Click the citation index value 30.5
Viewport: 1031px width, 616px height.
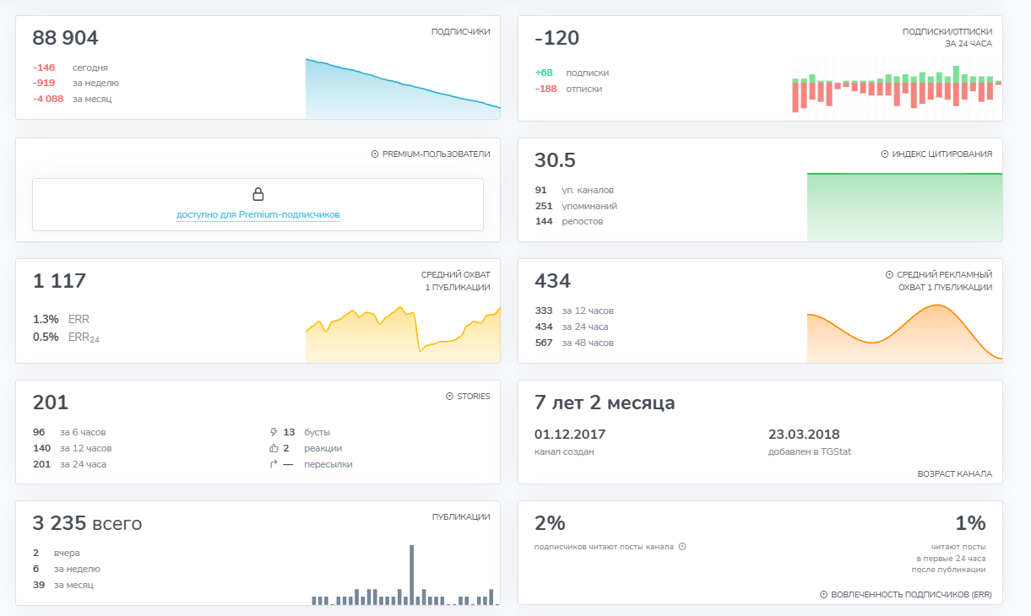556,160
